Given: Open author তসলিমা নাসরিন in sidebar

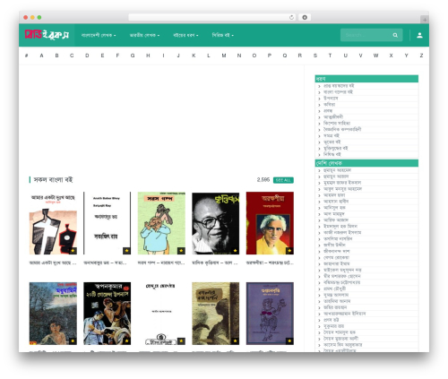Looking at the screenshot, I should 338,238.
